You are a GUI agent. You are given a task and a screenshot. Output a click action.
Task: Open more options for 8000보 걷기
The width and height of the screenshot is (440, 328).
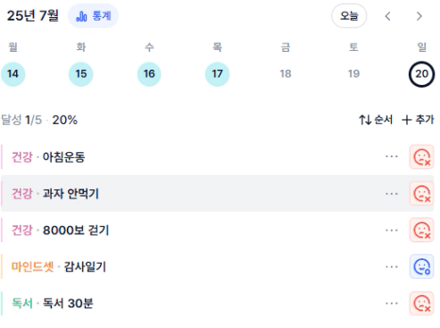click(392, 231)
